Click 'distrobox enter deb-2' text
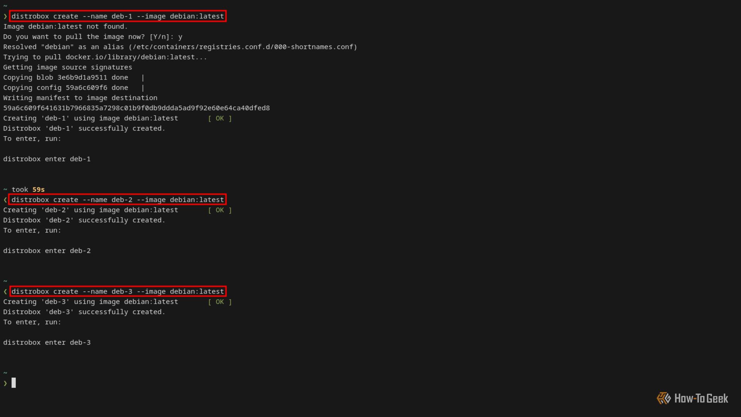 (x=47, y=251)
